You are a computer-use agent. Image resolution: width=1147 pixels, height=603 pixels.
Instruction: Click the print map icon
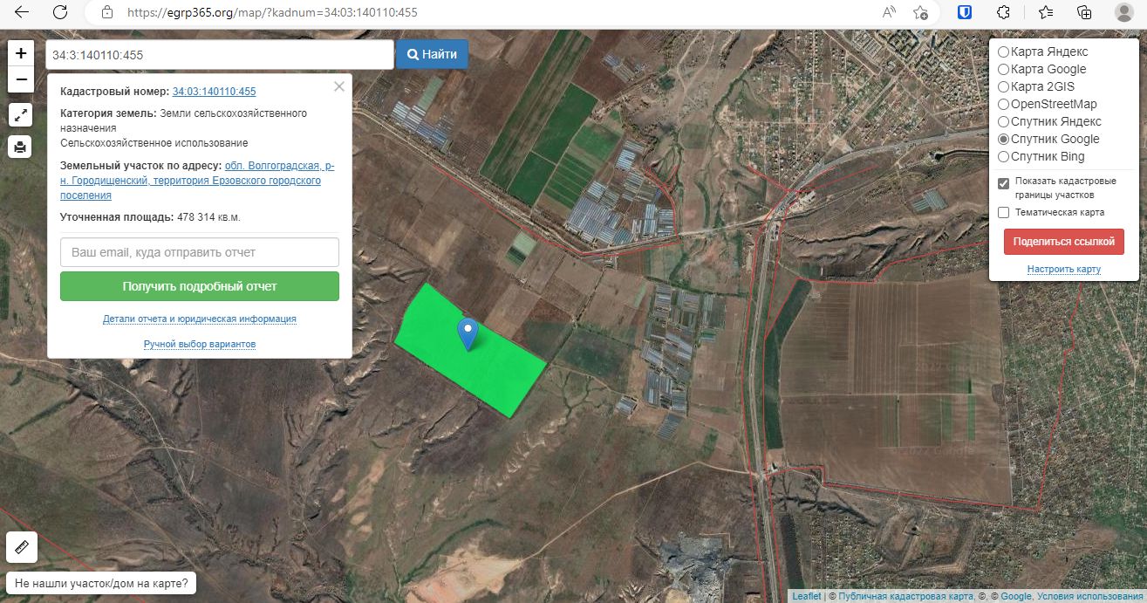click(x=21, y=147)
